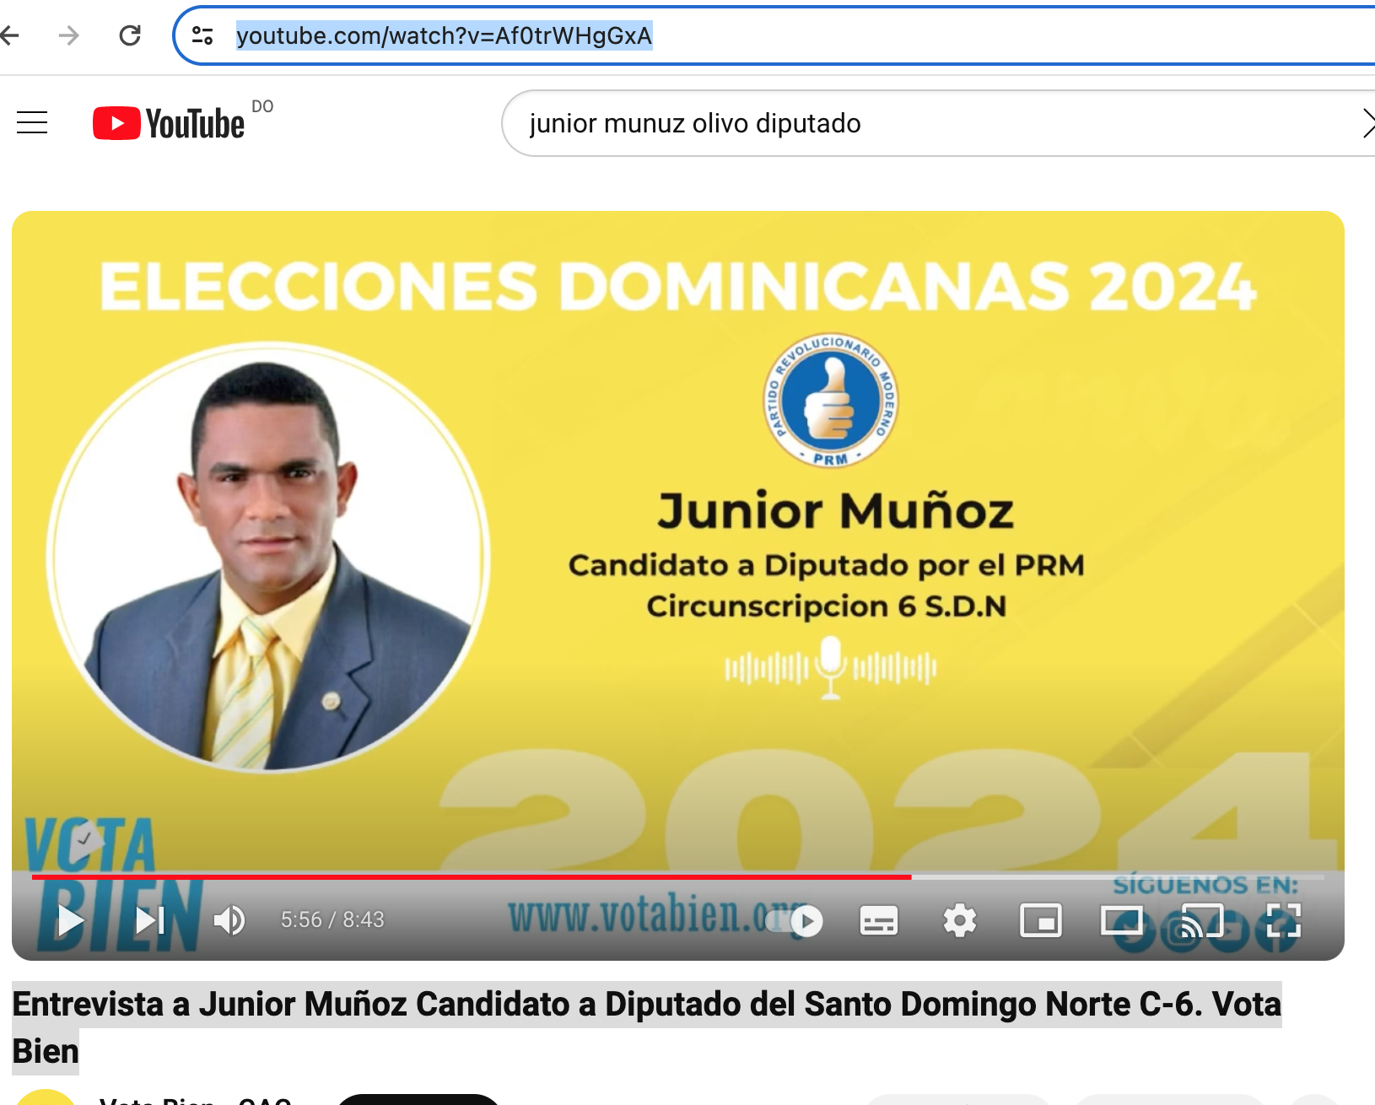The height and width of the screenshot is (1105, 1375).
Task: Clear the YouTube search query
Action: click(1367, 123)
